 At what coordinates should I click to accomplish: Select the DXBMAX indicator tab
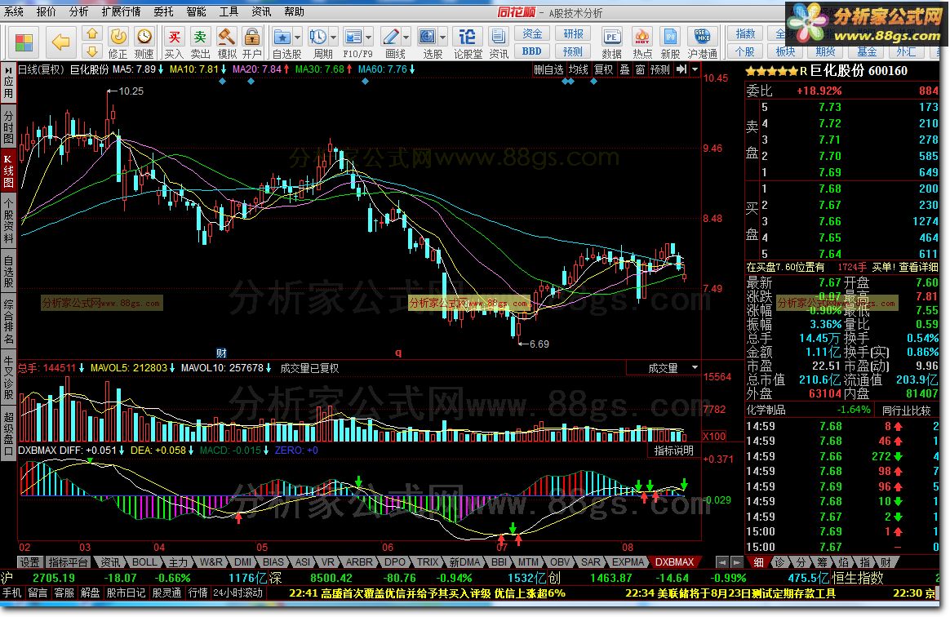pyautogui.click(x=674, y=562)
